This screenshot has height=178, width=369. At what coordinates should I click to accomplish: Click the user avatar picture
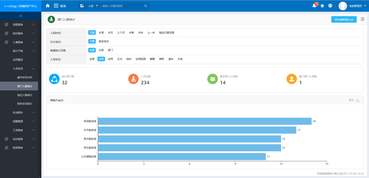point(343,6)
